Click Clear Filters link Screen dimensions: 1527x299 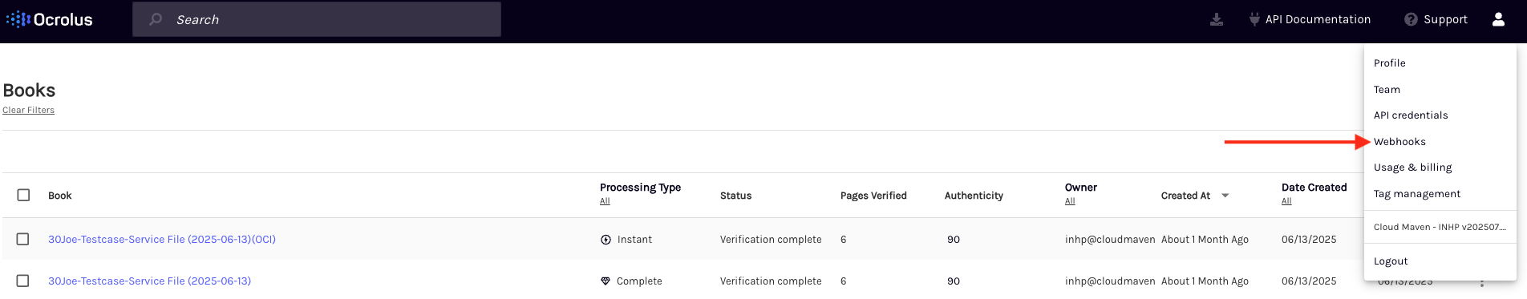tap(28, 111)
